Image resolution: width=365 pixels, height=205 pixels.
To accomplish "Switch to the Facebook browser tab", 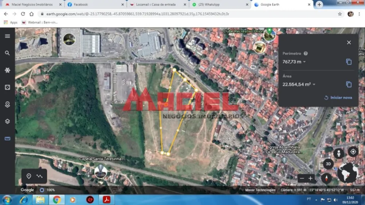I will [81, 4].
